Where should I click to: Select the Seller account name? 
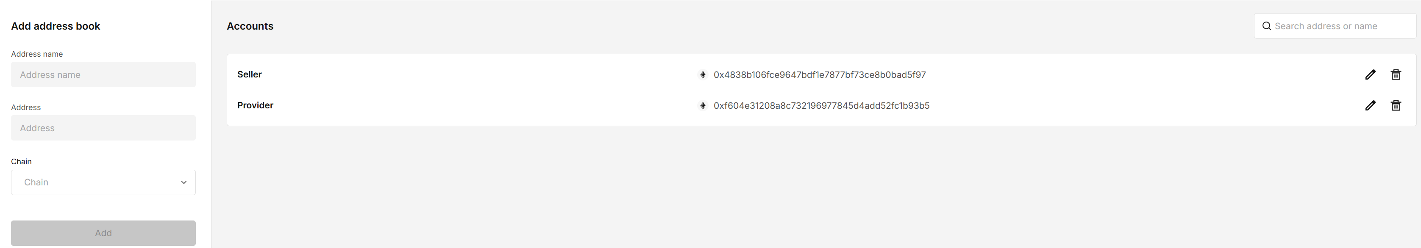click(x=249, y=74)
